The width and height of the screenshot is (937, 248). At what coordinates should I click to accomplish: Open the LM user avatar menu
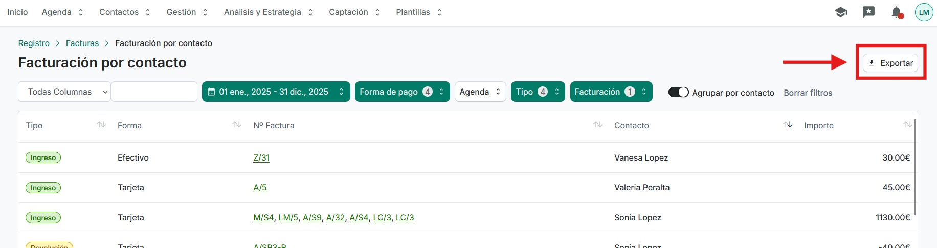[924, 12]
